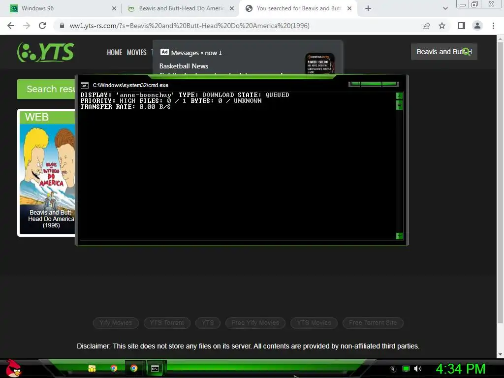Open a new browser tab
Image resolution: width=504 pixels, height=378 pixels.
coord(368,8)
